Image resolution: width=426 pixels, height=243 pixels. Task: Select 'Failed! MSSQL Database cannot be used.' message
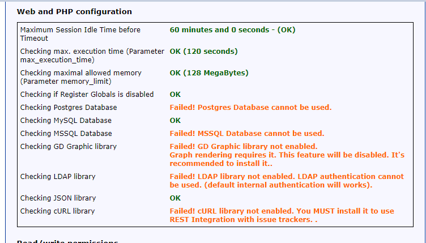pyautogui.click(x=247, y=133)
